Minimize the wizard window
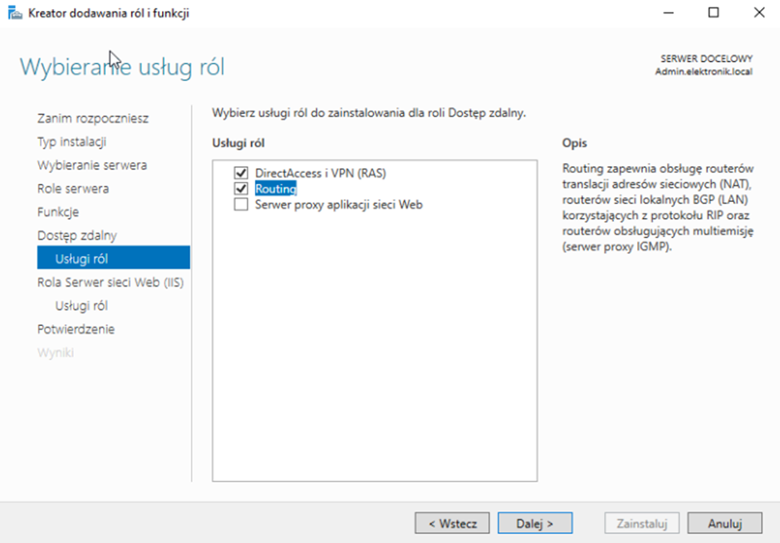 pos(669,13)
